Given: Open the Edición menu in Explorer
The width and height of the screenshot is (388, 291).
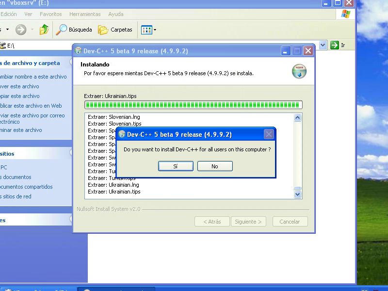Looking at the screenshot, I should tap(9, 14).
